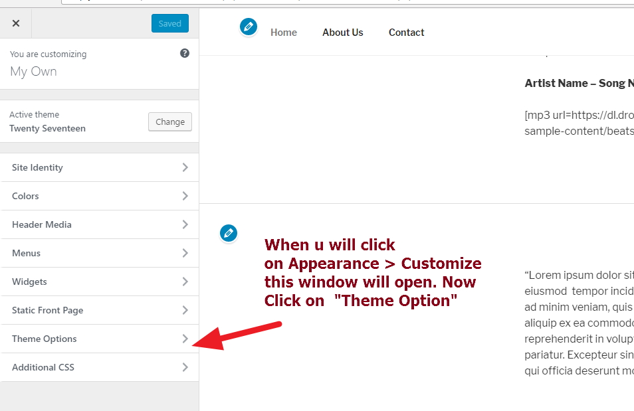
Task: Expand the Additional CSS section
Action: coord(100,367)
